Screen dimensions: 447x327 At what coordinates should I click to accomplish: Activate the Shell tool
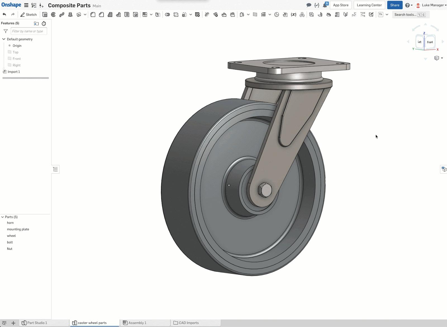[x=127, y=15]
